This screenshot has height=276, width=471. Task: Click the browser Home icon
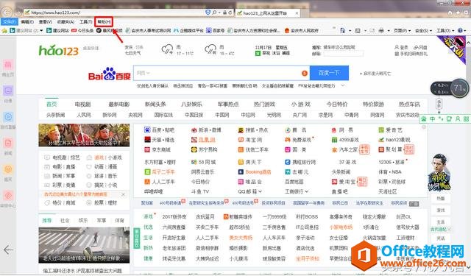(x=450, y=13)
